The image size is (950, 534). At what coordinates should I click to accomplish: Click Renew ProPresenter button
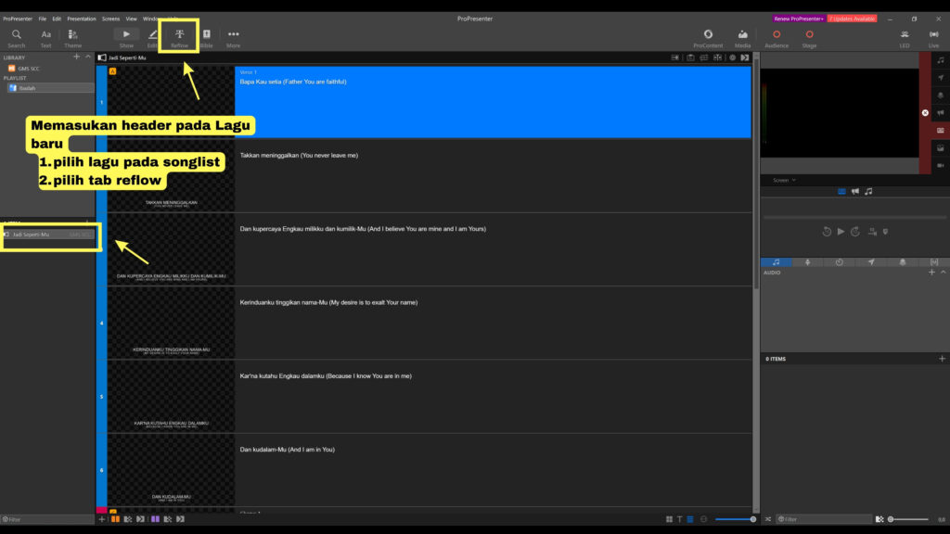pos(799,19)
